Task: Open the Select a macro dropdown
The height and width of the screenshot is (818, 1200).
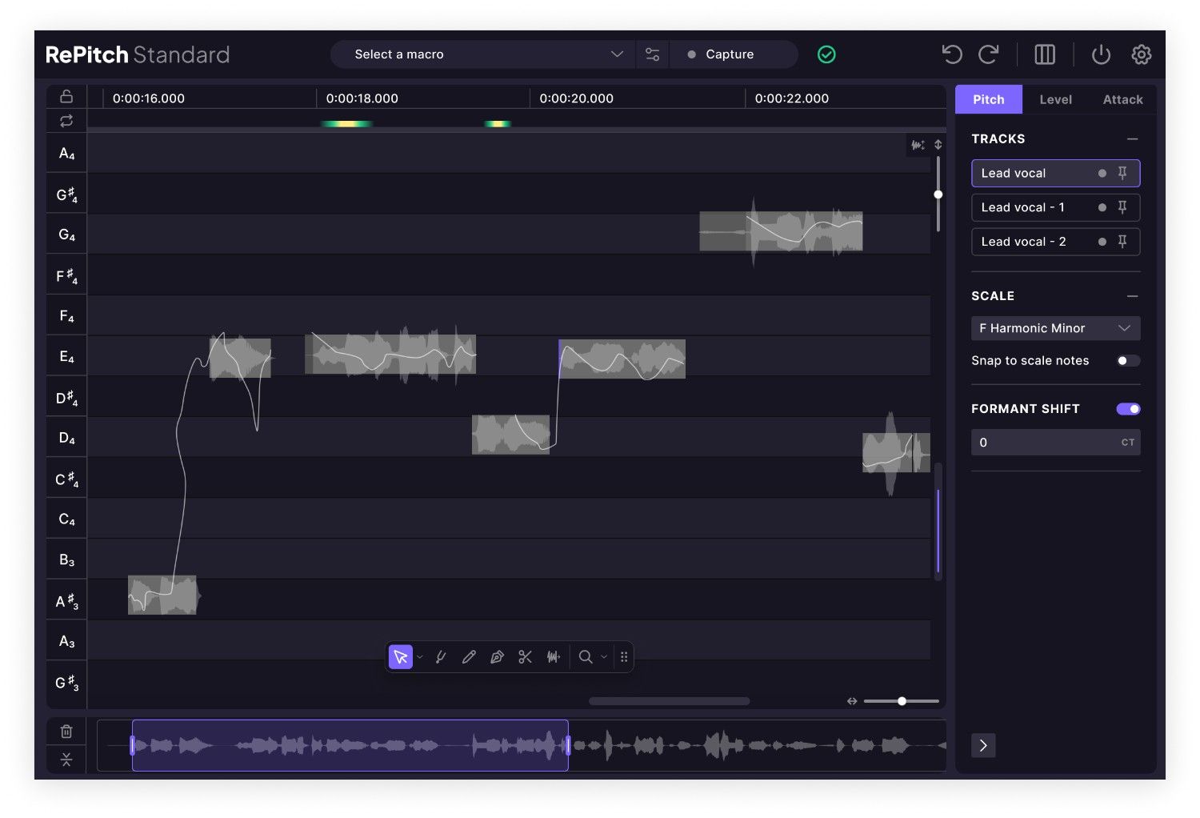Action: 482,54
